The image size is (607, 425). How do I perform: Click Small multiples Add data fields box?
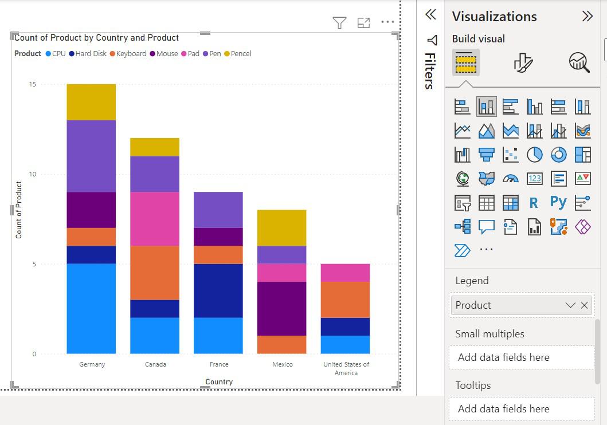pos(522,357)
